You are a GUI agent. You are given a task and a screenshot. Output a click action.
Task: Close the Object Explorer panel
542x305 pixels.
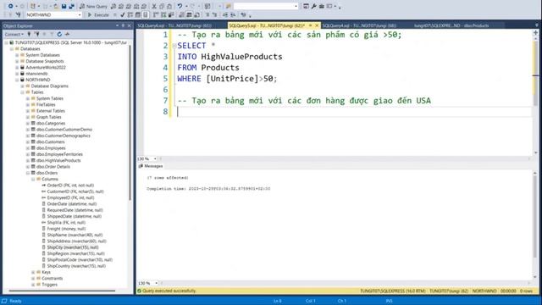(x=130, y=25)
